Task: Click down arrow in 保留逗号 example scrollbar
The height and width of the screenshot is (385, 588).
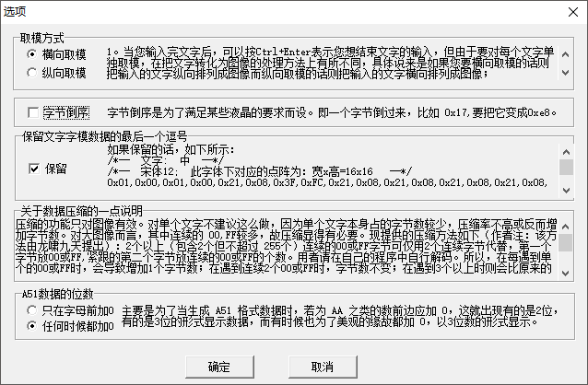Action: pos(566,190)
